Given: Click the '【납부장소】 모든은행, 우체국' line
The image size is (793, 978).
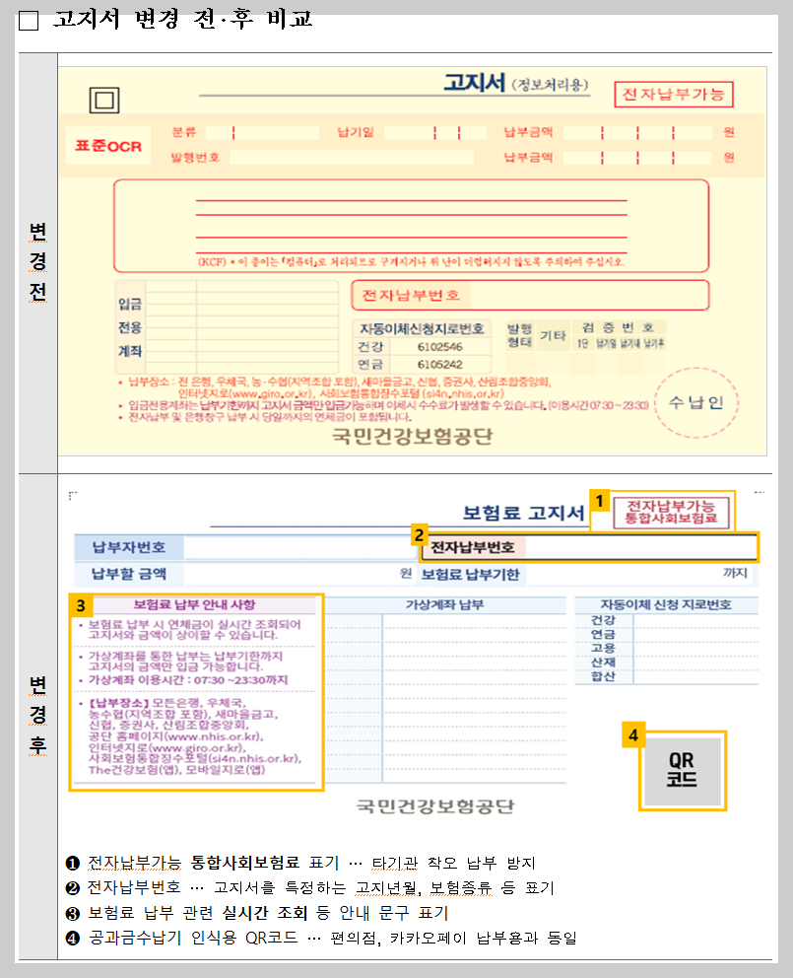Looking at the screenshot, I should (168, 703).
